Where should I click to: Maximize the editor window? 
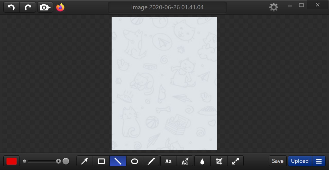(301, 5)
